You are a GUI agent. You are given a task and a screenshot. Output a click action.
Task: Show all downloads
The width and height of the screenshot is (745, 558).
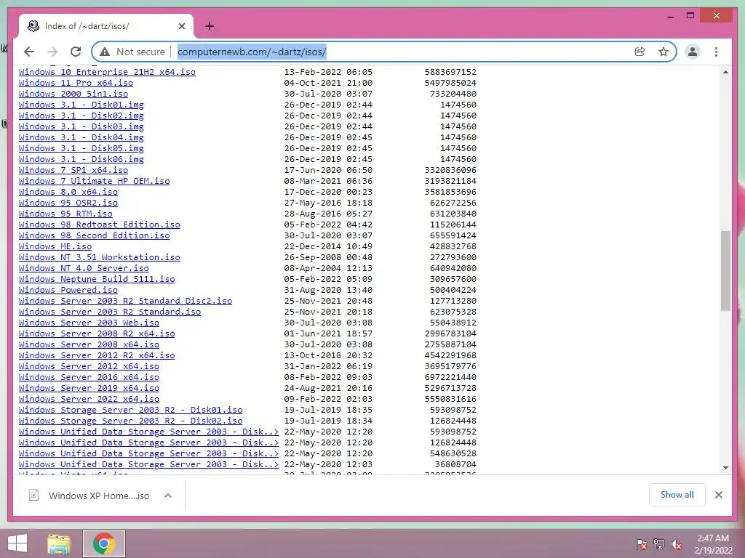coord(677,495)
